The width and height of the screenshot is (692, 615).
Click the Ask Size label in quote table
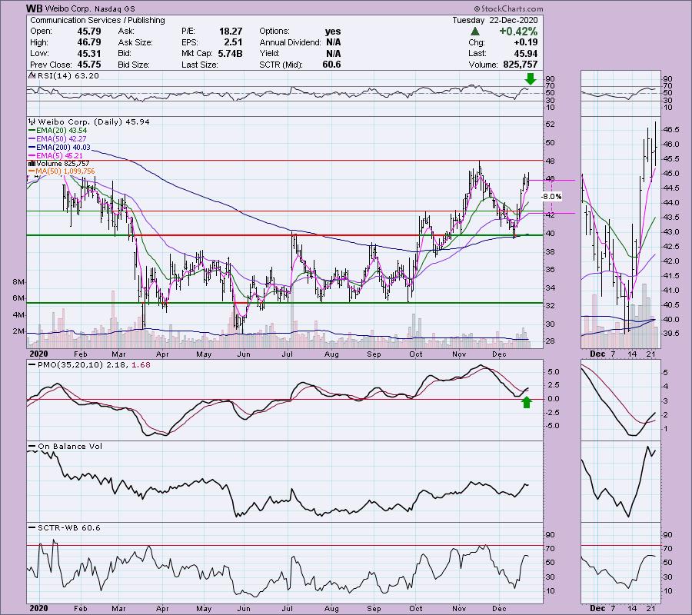pyautogui.click(x=135, y=42)
